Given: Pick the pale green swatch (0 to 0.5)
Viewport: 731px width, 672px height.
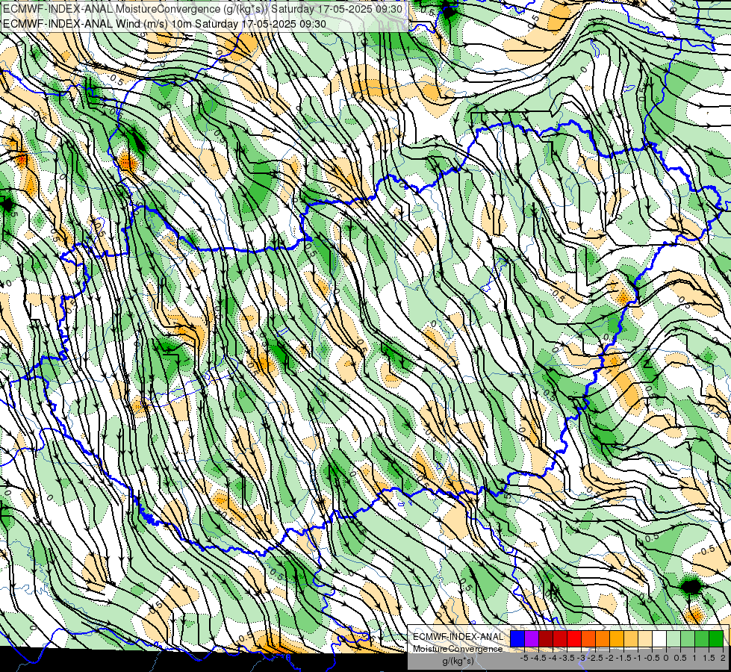Looking at the screenshot, I should [674, 639].
